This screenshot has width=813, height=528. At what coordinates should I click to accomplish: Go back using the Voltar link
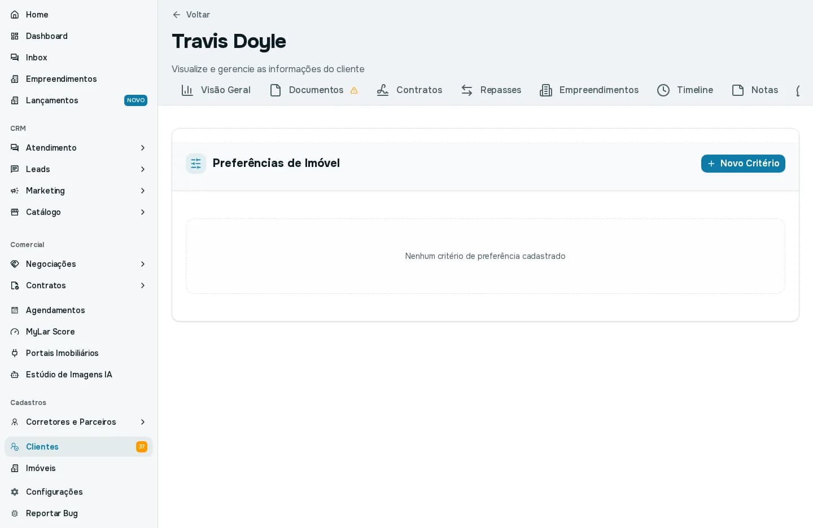click(x=191, y=15)
